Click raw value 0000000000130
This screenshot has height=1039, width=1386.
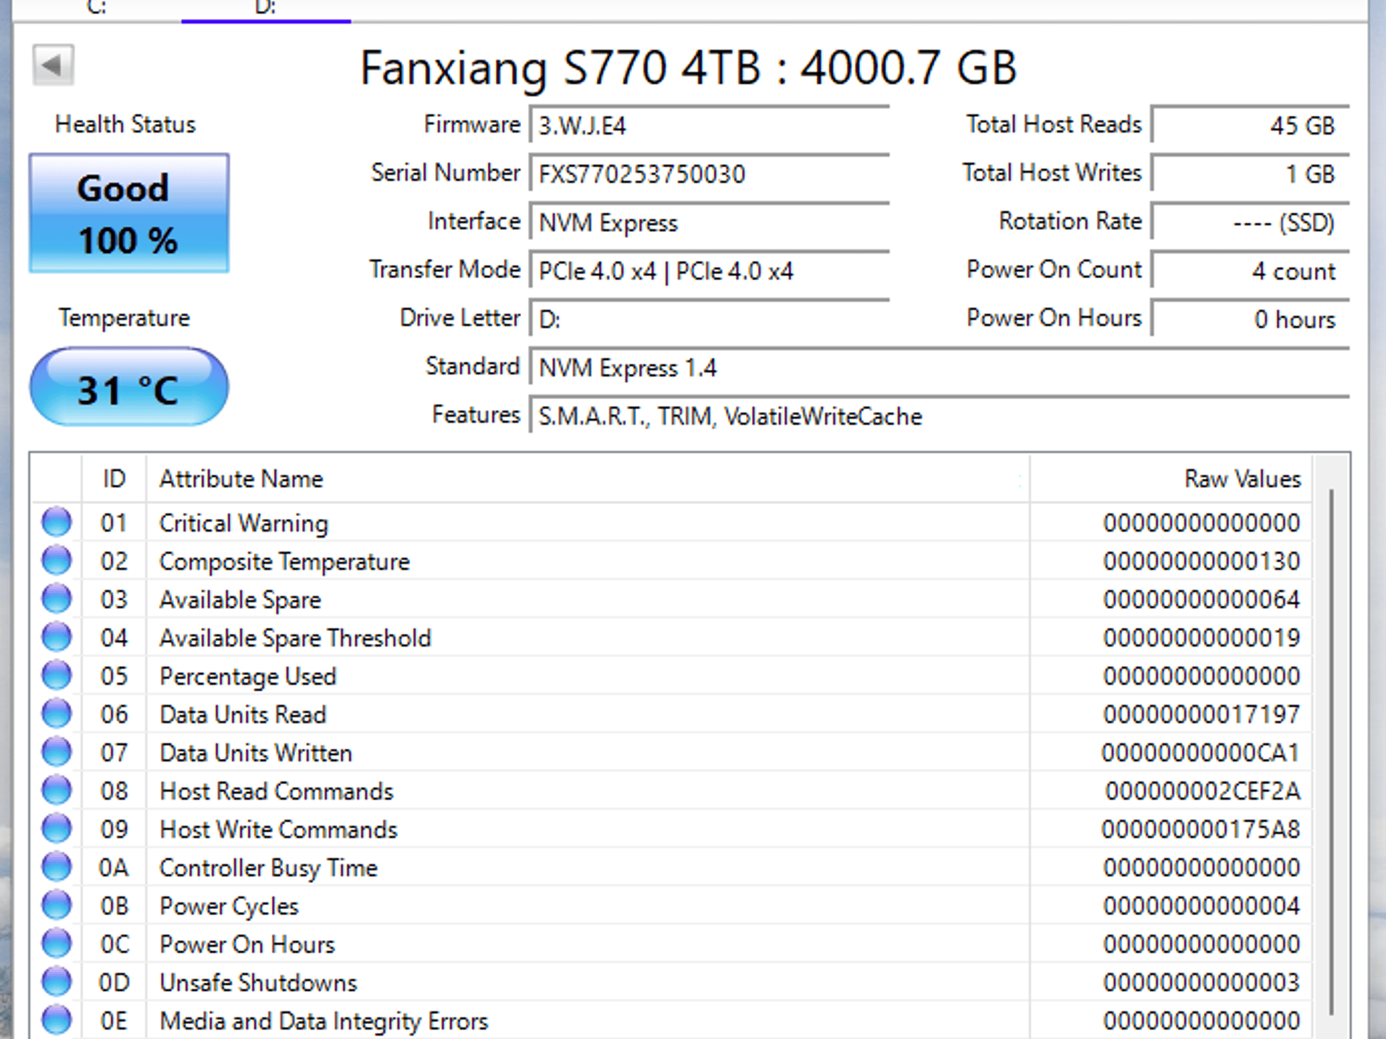pyautogui.click(x=1201, y=561)
